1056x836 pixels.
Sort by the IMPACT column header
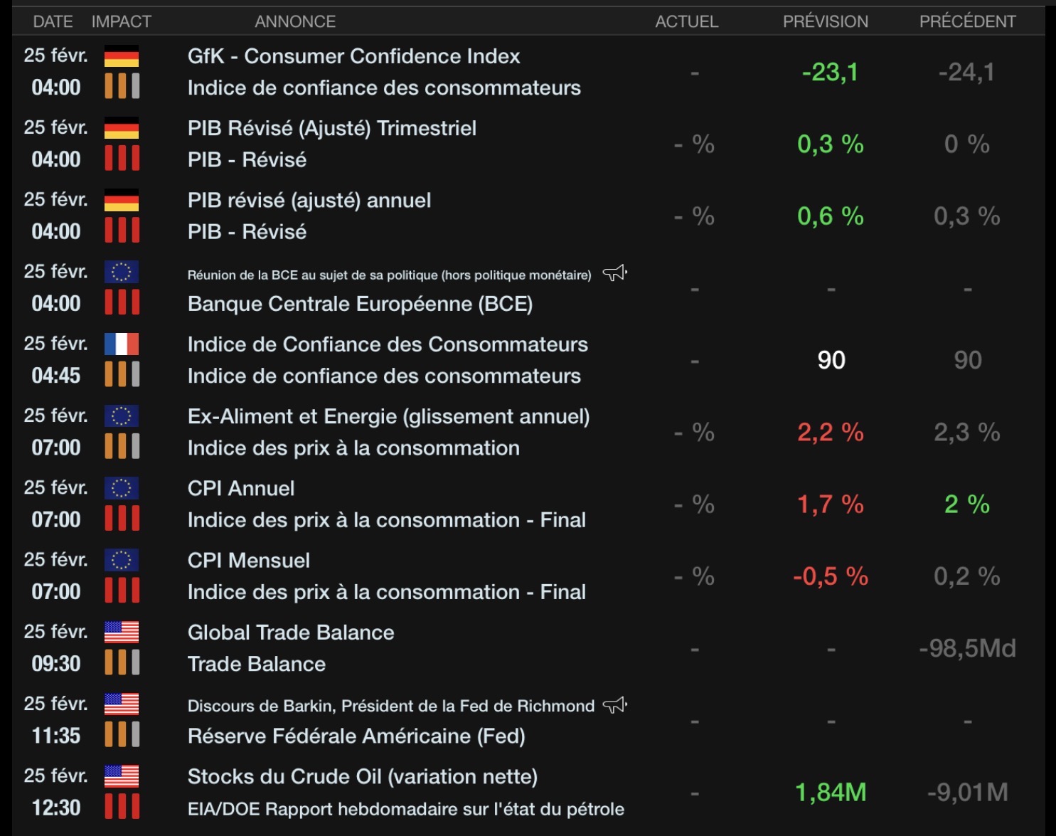[122, 21]
